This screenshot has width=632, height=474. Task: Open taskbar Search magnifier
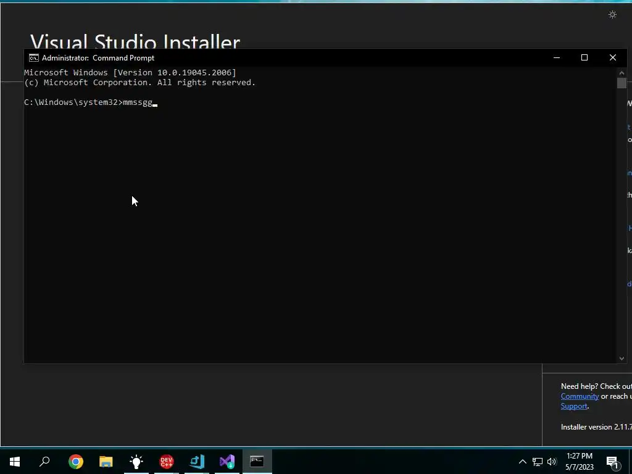44,462
